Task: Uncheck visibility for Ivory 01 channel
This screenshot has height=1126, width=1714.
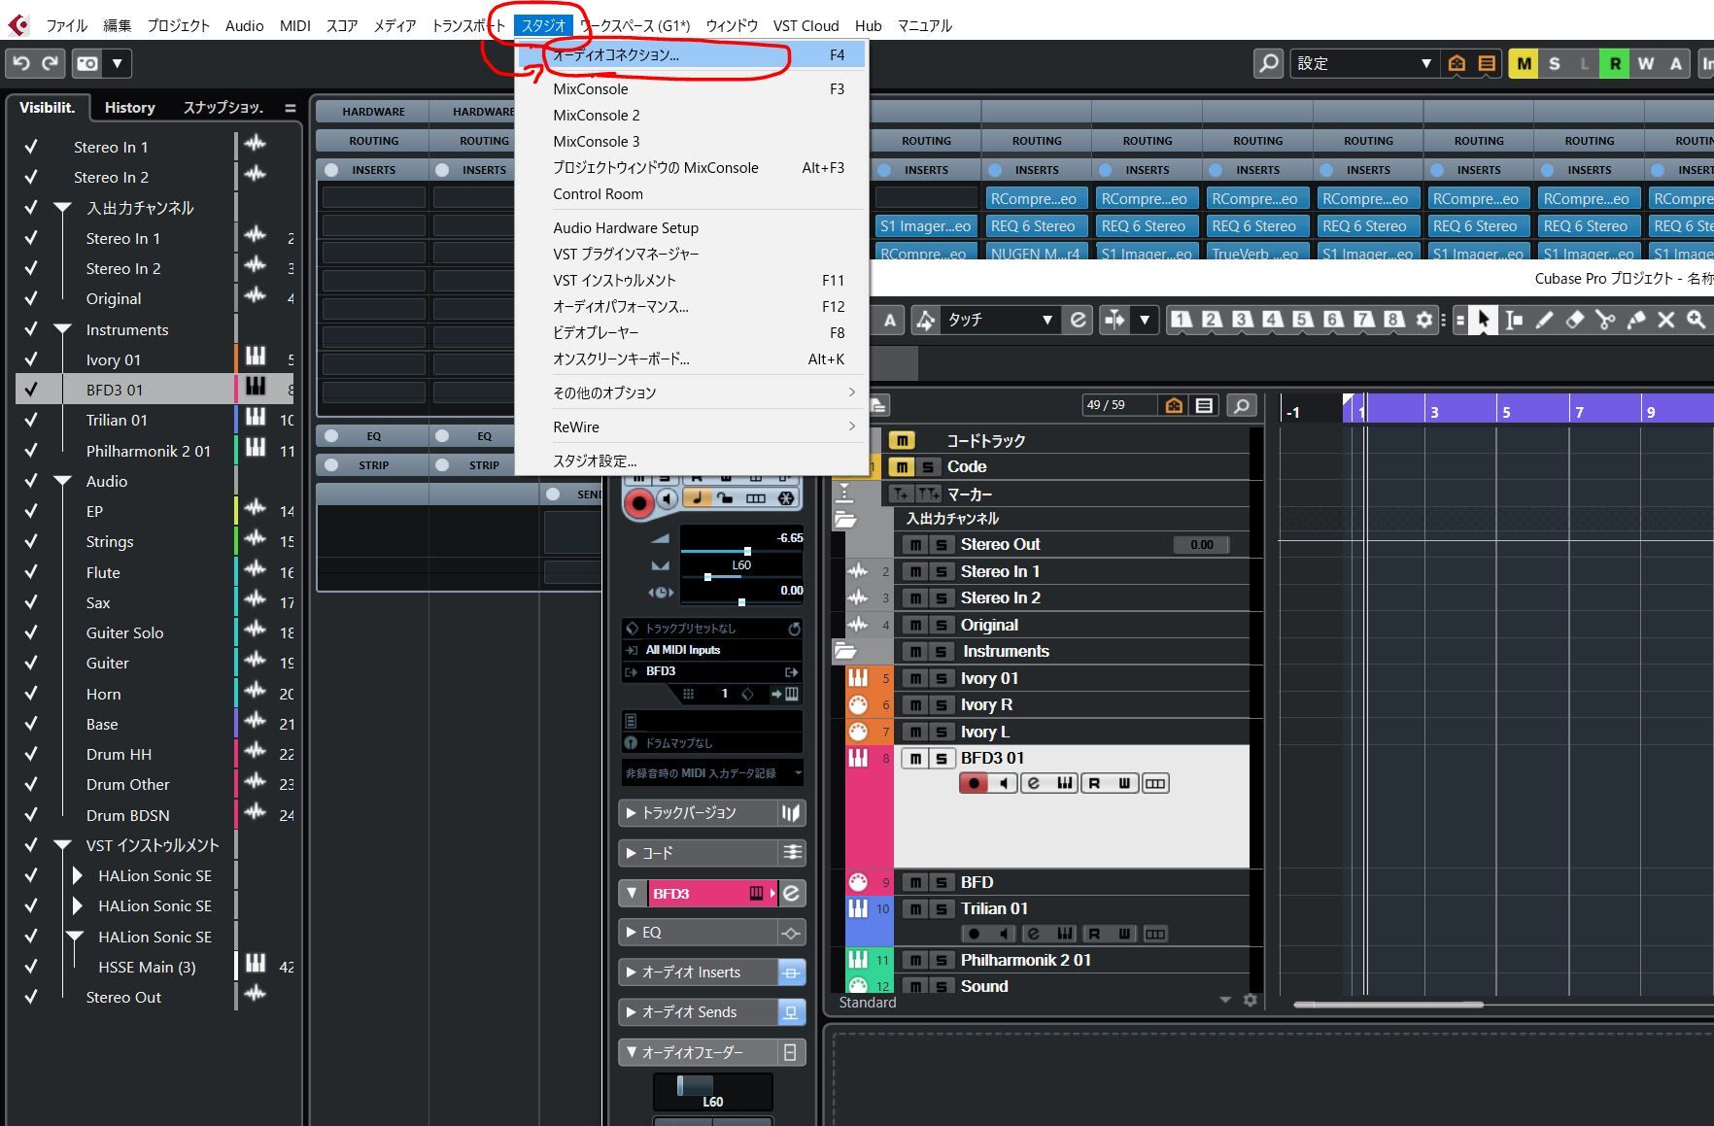Action: pos(31,359)
